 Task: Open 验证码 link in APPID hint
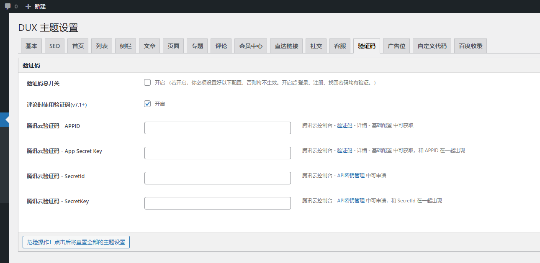click(x=345, y=125)
